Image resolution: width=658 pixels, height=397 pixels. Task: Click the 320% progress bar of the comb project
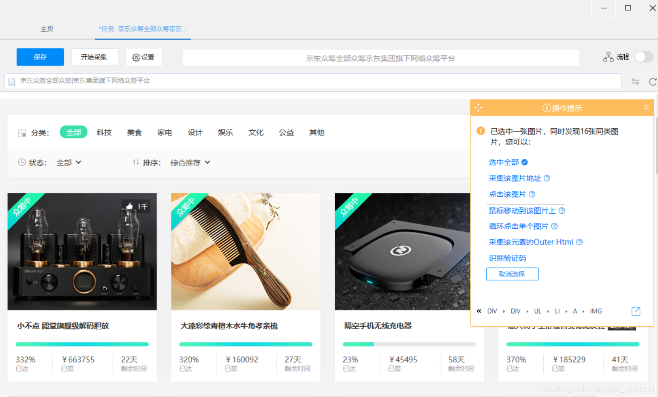(x=246, y=344)
